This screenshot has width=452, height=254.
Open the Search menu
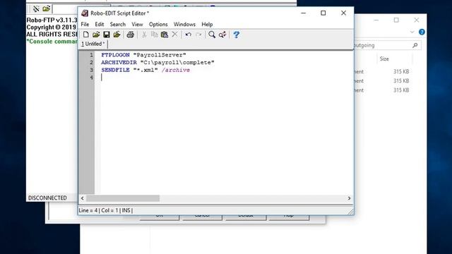pos(118,25)
